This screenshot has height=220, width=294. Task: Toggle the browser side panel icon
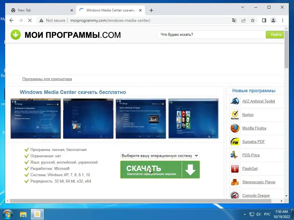click(x=264, y=20)
